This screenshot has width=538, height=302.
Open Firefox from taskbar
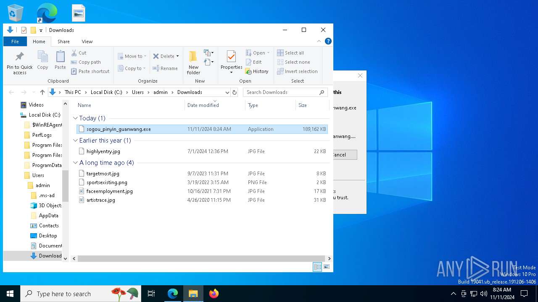pyautogui.click(x=214, y=294)
